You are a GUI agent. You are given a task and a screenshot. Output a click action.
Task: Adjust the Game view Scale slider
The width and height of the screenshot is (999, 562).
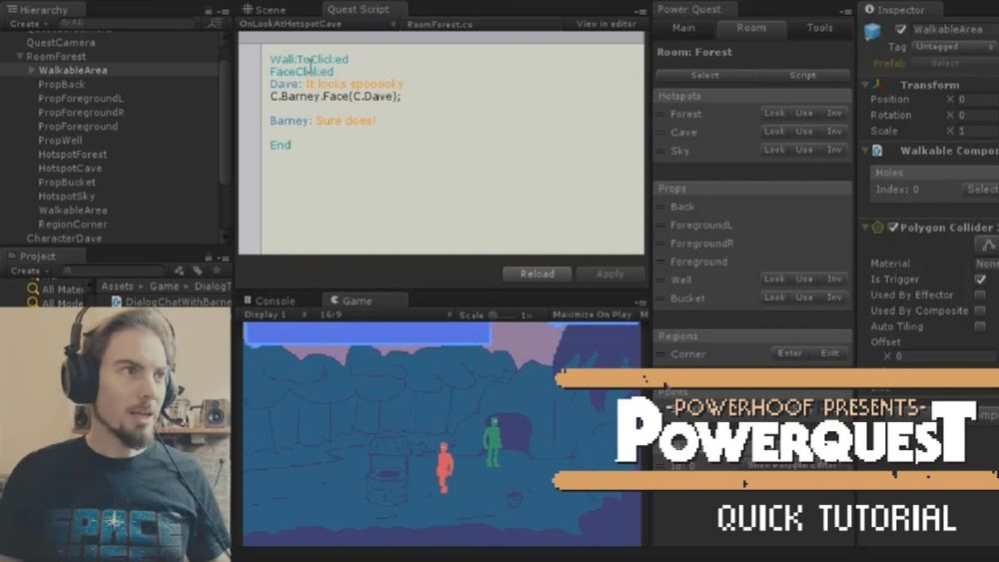(x=501, y=315)
